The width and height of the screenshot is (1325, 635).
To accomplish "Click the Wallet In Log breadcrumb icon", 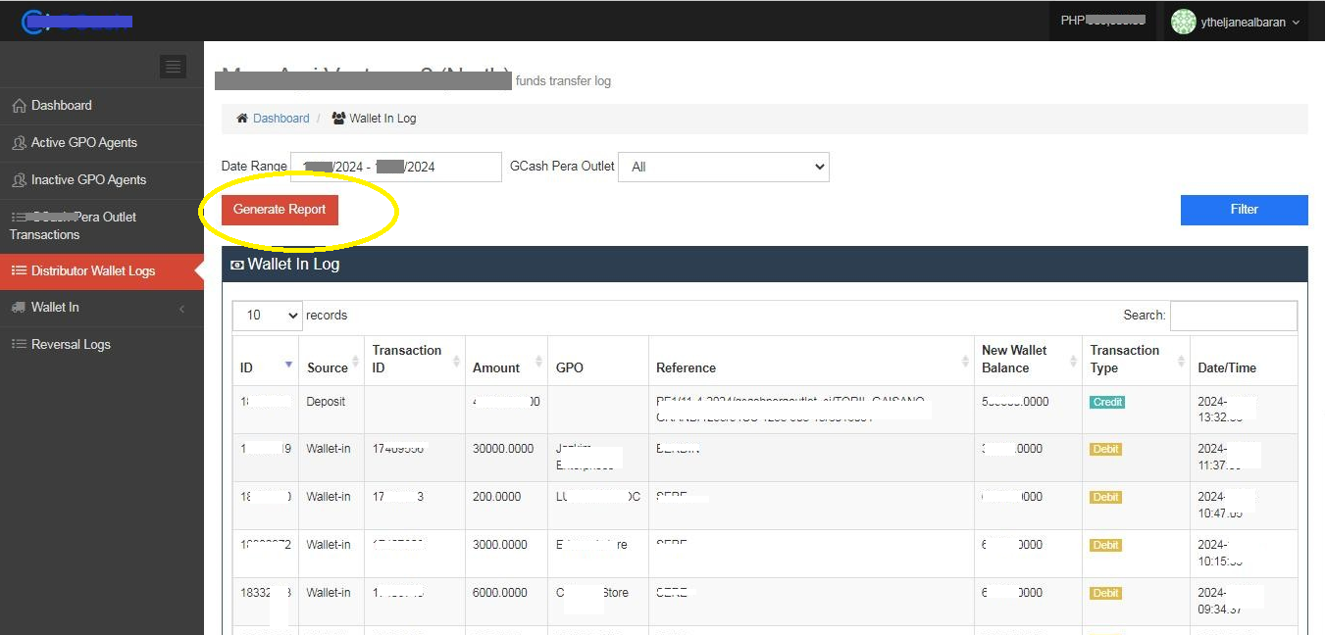I will (338, 119).
